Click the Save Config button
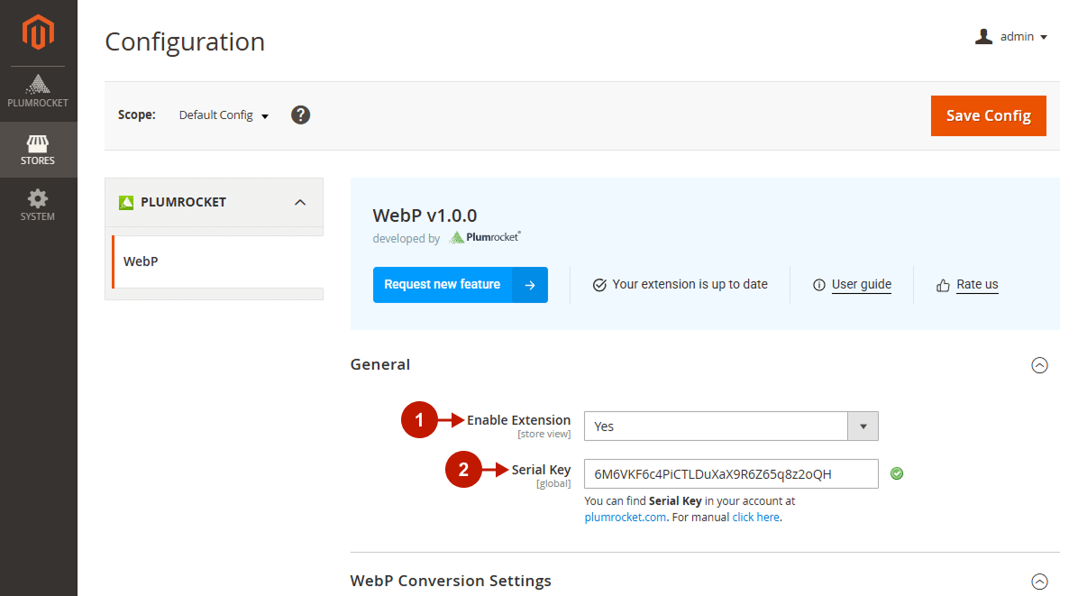 988,115
